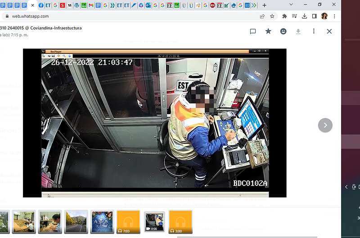Share this page from the address bar
This screenshot has height=238, width=360.
click(262, 16)
